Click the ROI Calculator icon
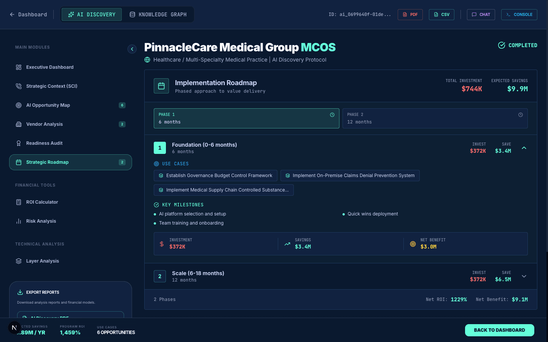Viewport: 548px width, 342px height. [19, 202]
